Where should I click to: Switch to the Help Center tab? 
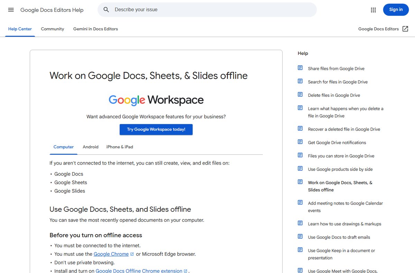click(20, 29)
